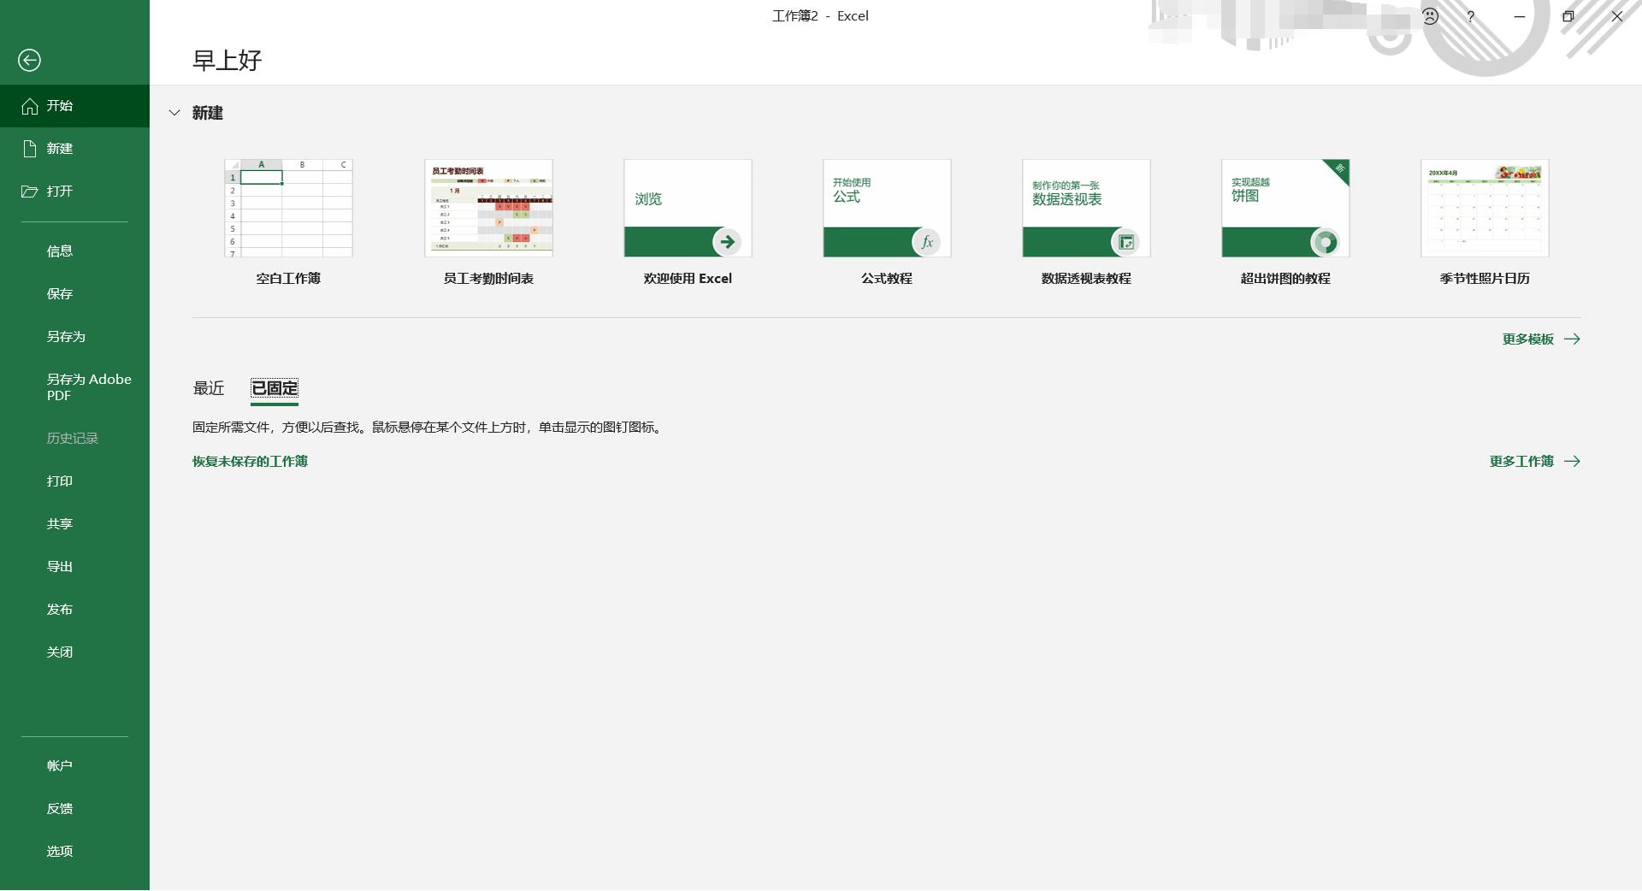The width and height of the screenshot is (1642, 891).
Task: Open 导出 (Export) options
Action: (60, 565)
